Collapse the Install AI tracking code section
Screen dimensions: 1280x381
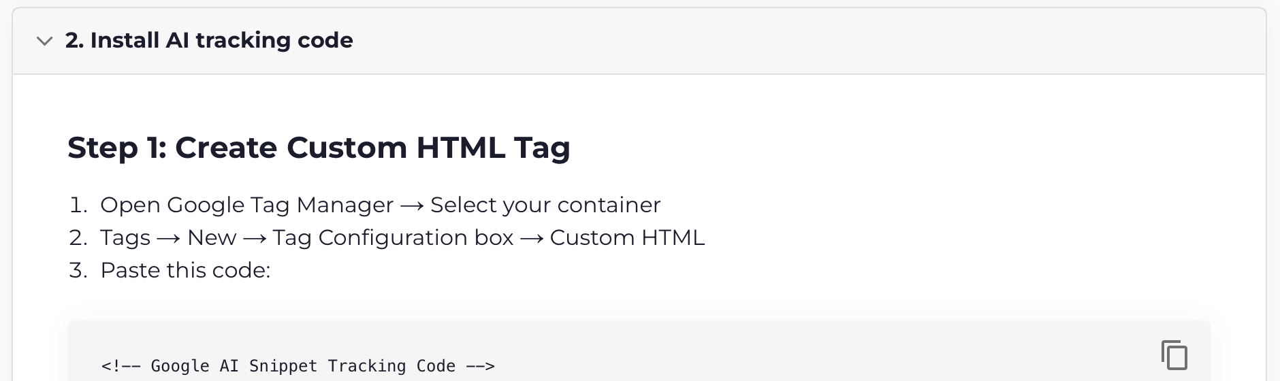[45, 41]
